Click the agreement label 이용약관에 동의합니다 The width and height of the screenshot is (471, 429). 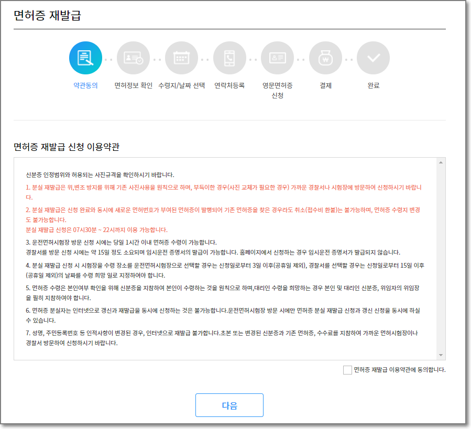pos(400,370)
